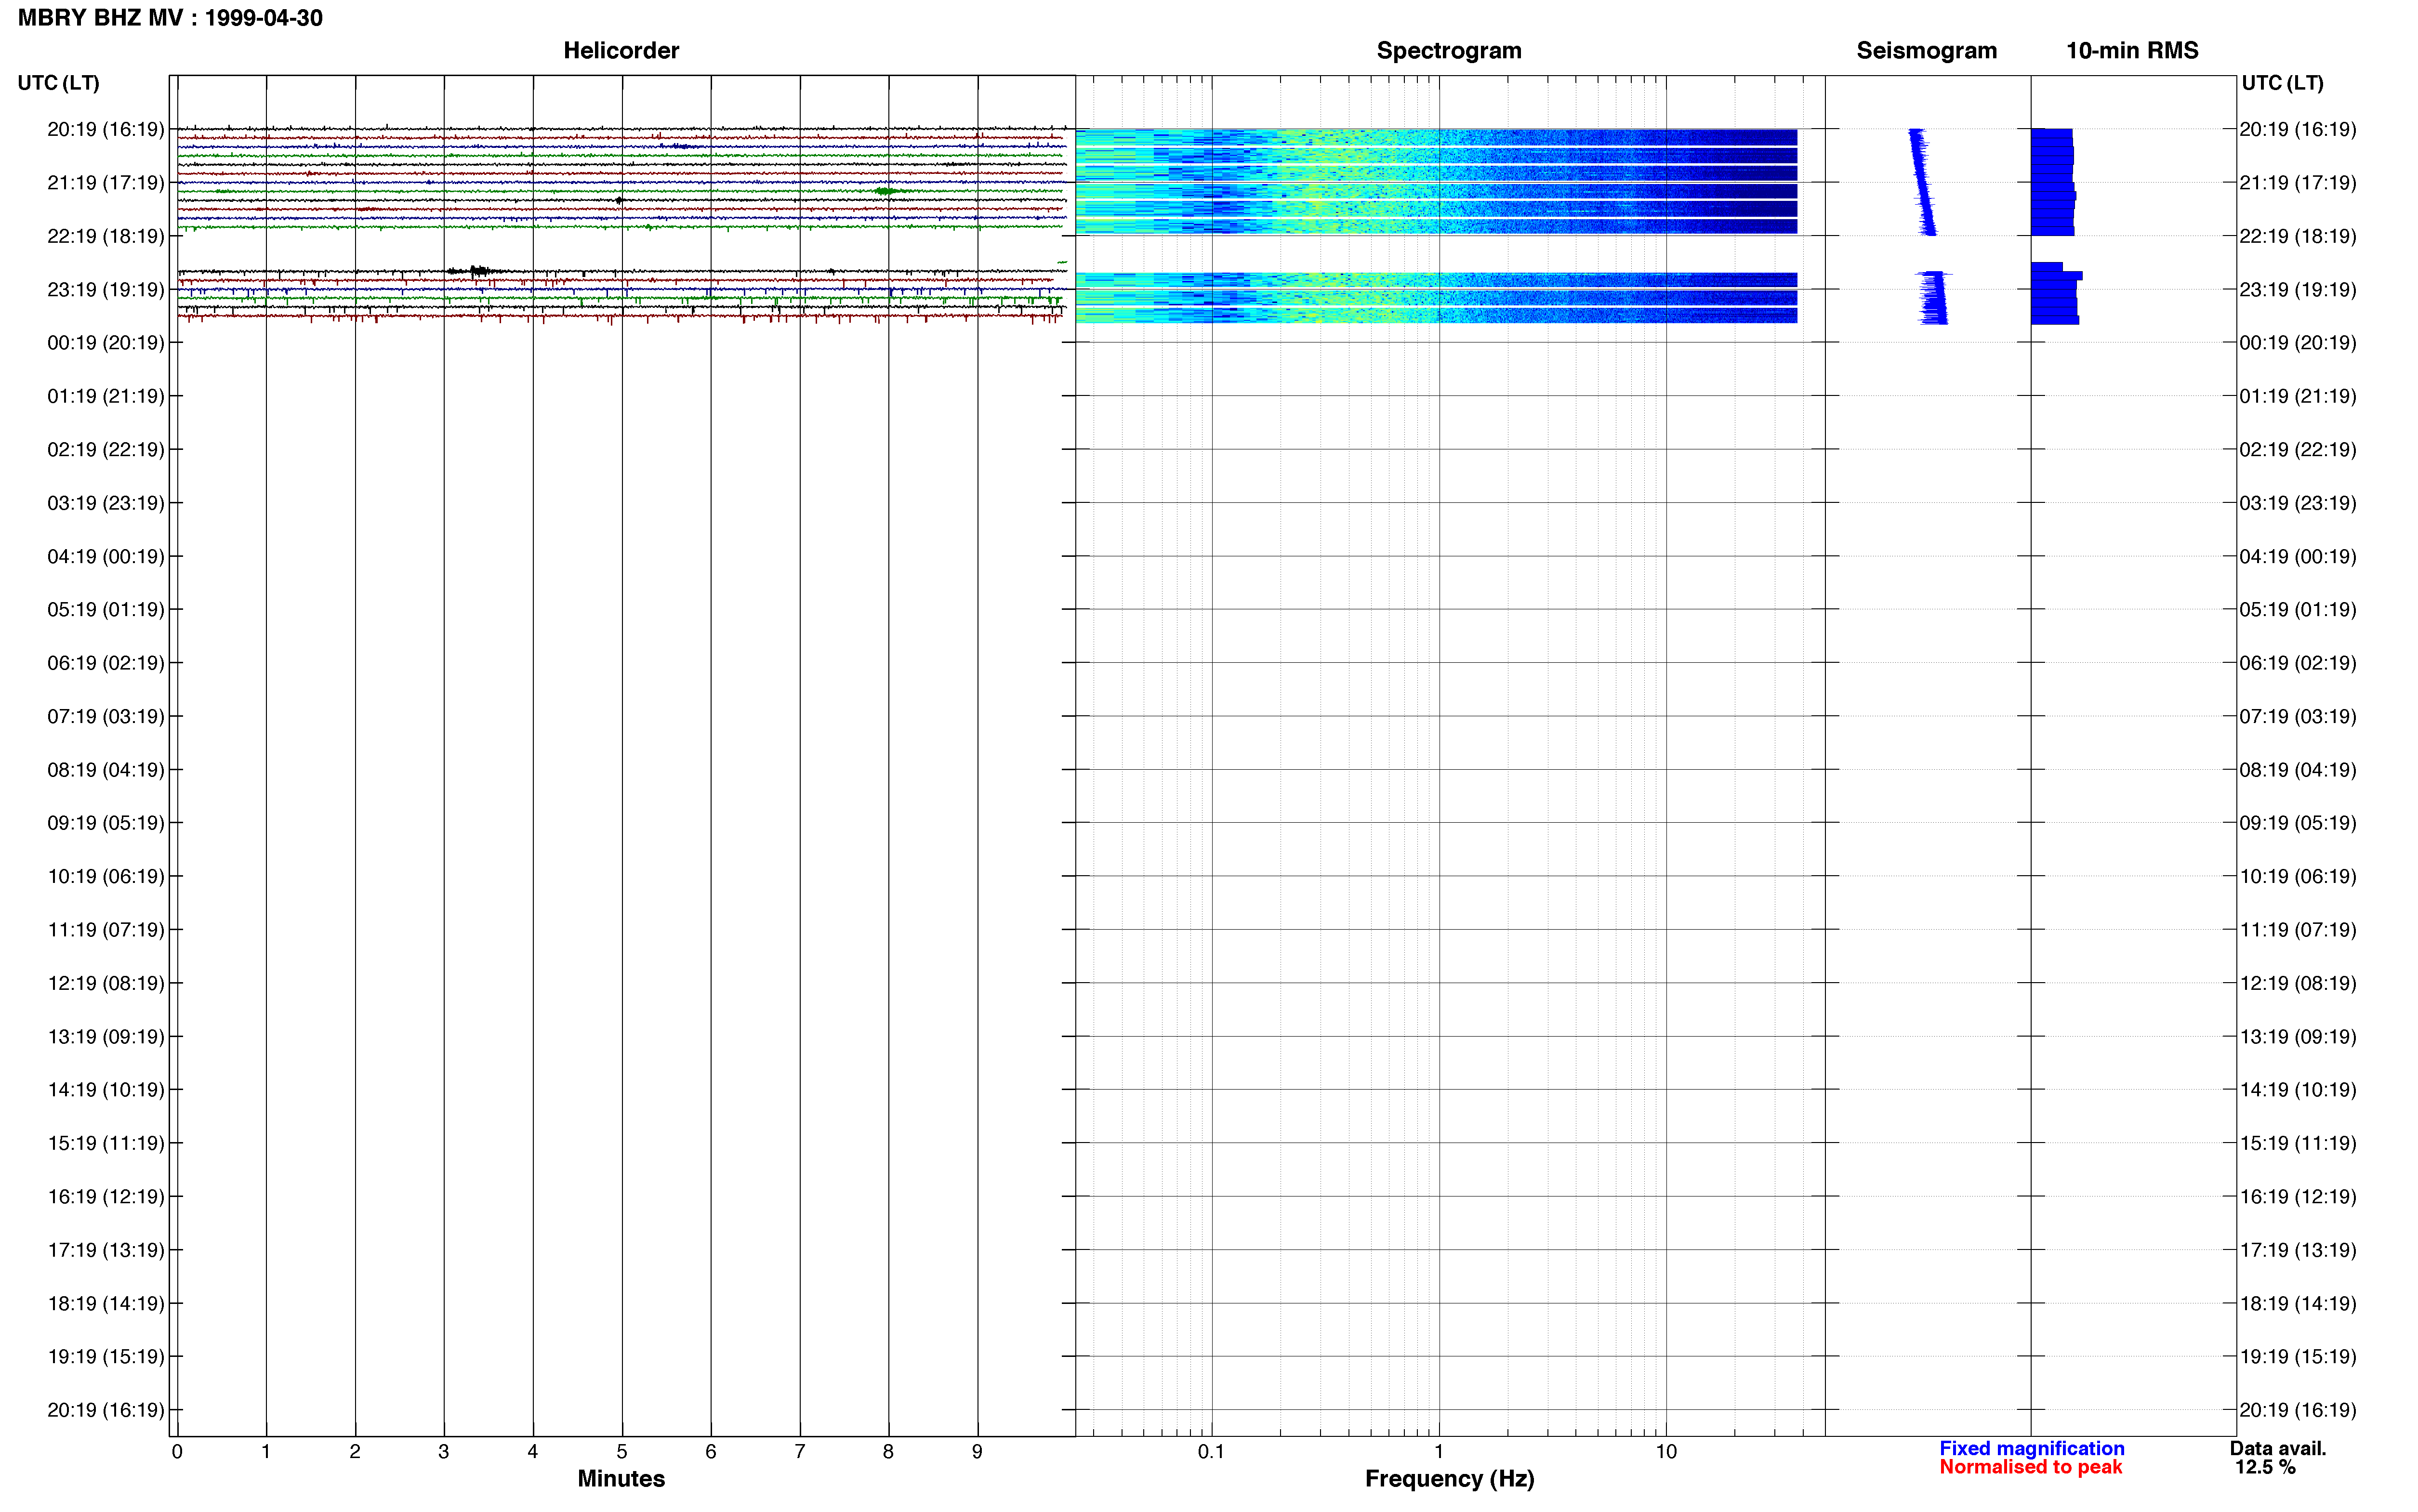Click the 0.1 tick on the frequency axis
The width and height of the screenshot is (2418, 1512).
(1211, 1452)
